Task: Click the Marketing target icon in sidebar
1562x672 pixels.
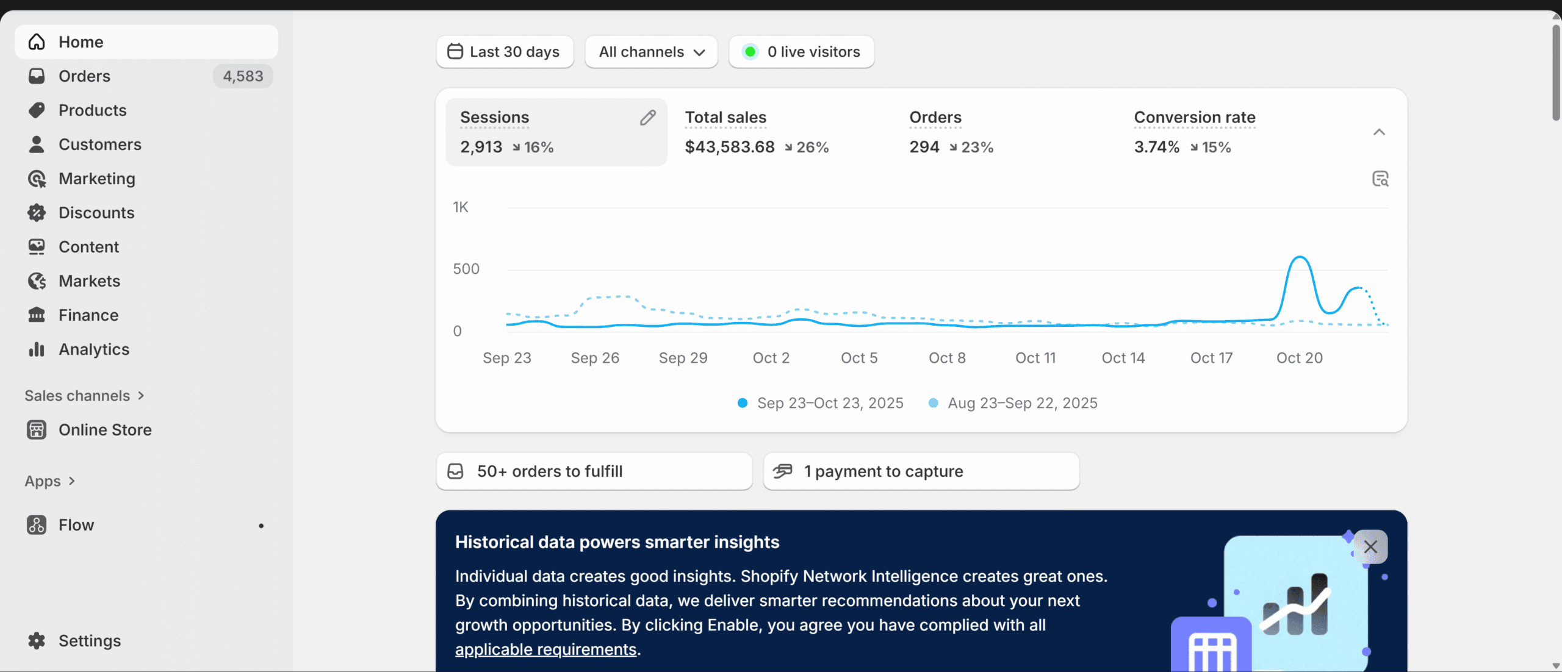Action: (x=37, y=179)
